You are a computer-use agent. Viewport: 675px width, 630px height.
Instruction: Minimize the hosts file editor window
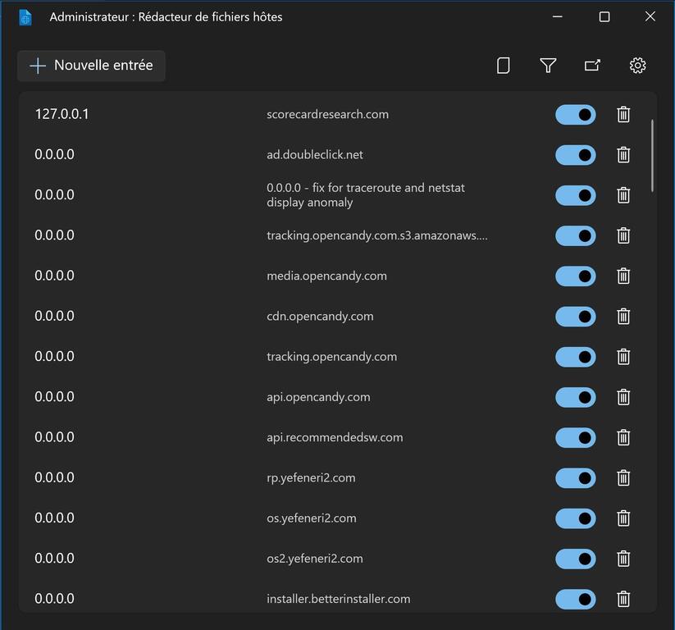tap(558, 16)
